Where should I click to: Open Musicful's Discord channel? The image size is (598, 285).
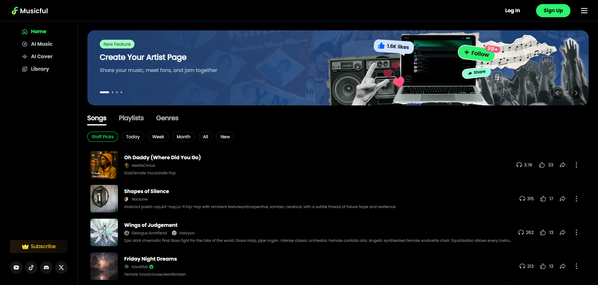click(x=46, y=267)
